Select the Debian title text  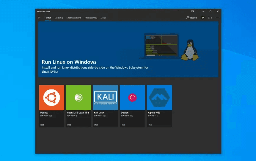125,113
